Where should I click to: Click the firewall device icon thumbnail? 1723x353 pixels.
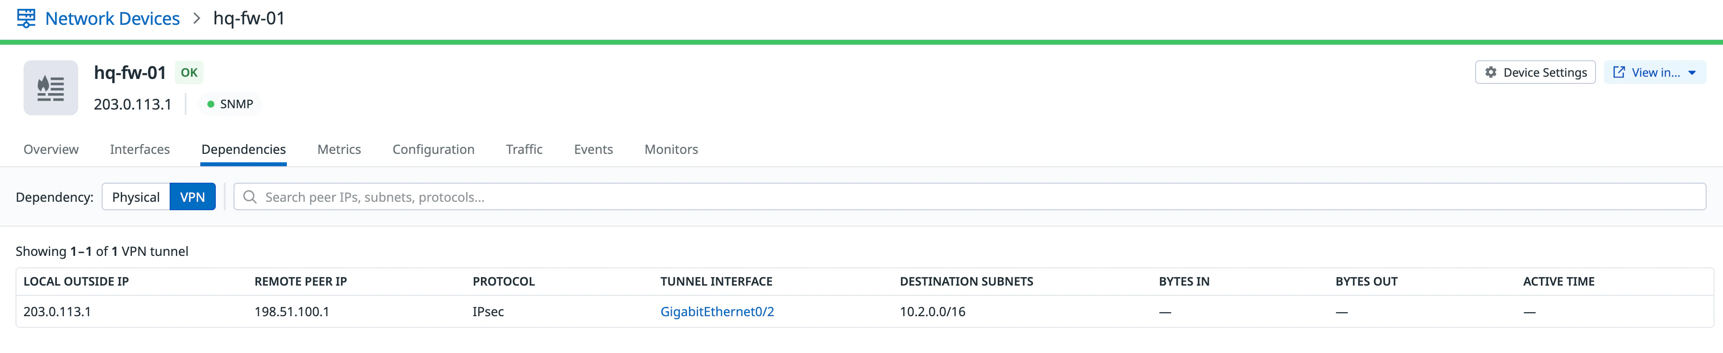pyautogui.click(x=51, y=88)
